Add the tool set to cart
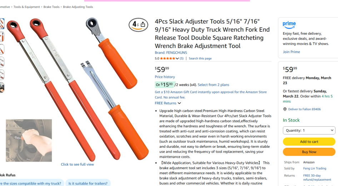Image resolution: width=338 pixels, height=186 pixels. [x=309, y=142]
